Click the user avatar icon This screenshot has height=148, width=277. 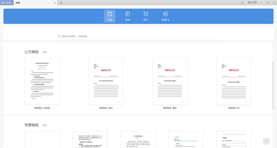point(255,3)
